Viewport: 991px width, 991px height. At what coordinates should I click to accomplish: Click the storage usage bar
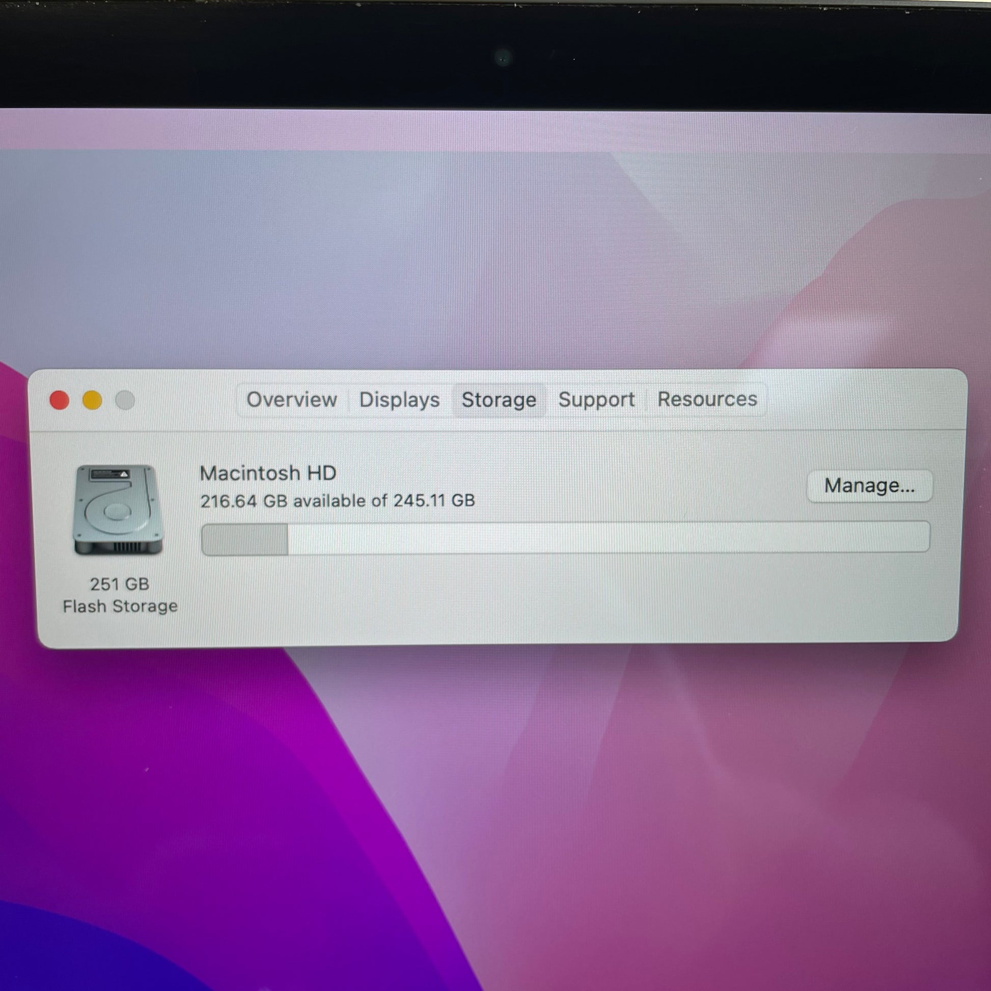(x=565, y=538)
